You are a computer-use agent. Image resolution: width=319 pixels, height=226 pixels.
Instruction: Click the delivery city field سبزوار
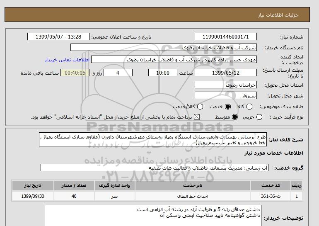tap(226, 95)
